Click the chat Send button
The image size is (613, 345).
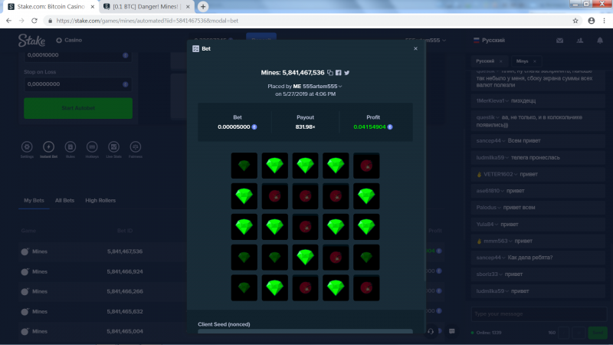598,333
